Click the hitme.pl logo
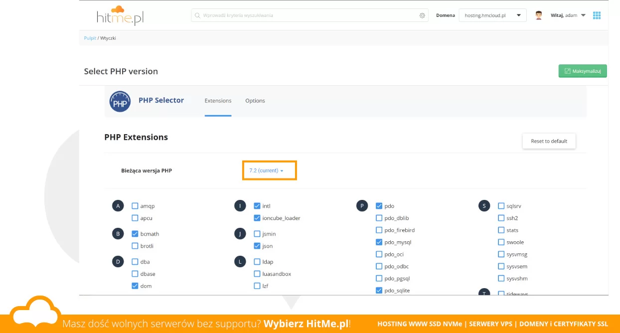Viewport: 620px width, 333px height. [120, 15]
